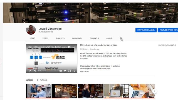
Task: Show the next uploads with carousel arrow
Action: [155, 91]
